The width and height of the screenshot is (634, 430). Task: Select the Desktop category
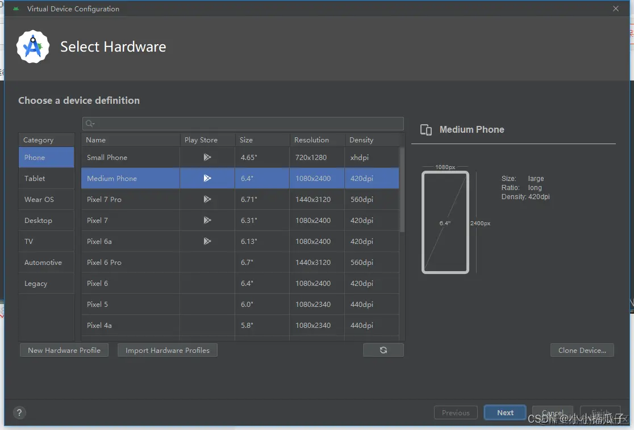[47, 221]
